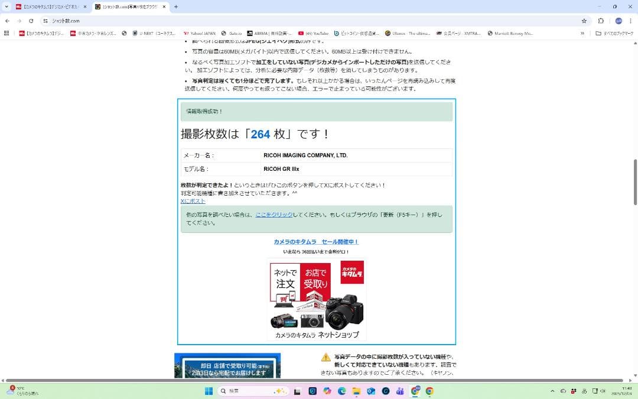Expand hidden system tray icons
The height and width of the screenshot is (399, 638).
552,391
